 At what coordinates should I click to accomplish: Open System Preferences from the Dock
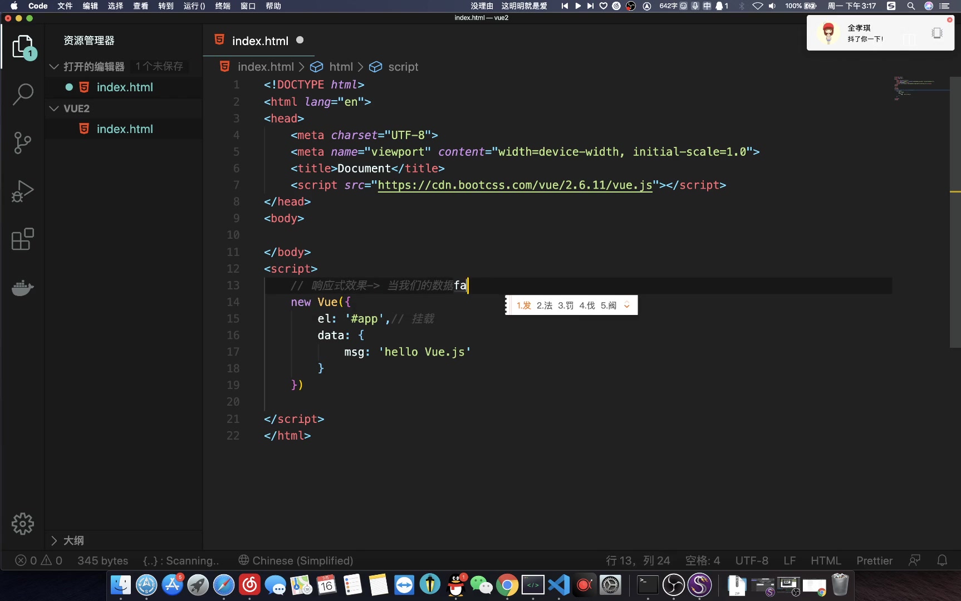point(610,585)
